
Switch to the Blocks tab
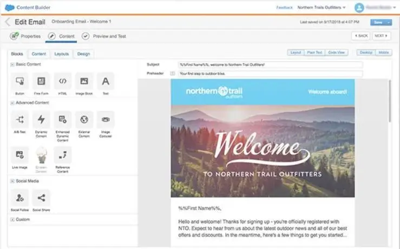[17, 54]
